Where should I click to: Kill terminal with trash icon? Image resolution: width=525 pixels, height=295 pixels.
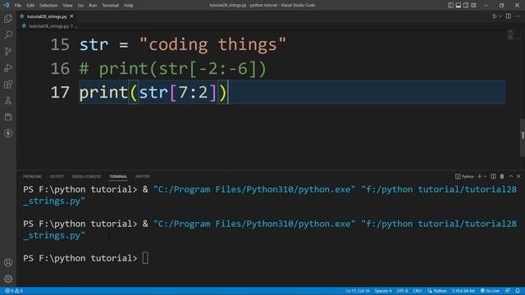click(x=502, y=176)
